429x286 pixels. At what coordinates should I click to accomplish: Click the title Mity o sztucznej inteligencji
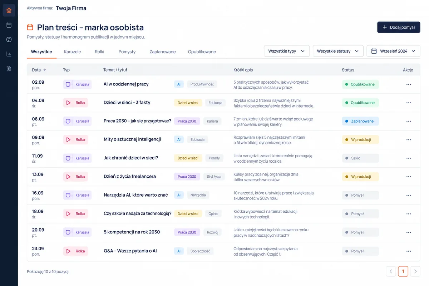[x=132, y=139]
